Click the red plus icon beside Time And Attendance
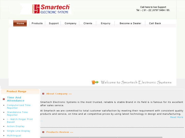The width and height of the screenshot is (185, 138). pyautogui.click(x=4, y=99)
